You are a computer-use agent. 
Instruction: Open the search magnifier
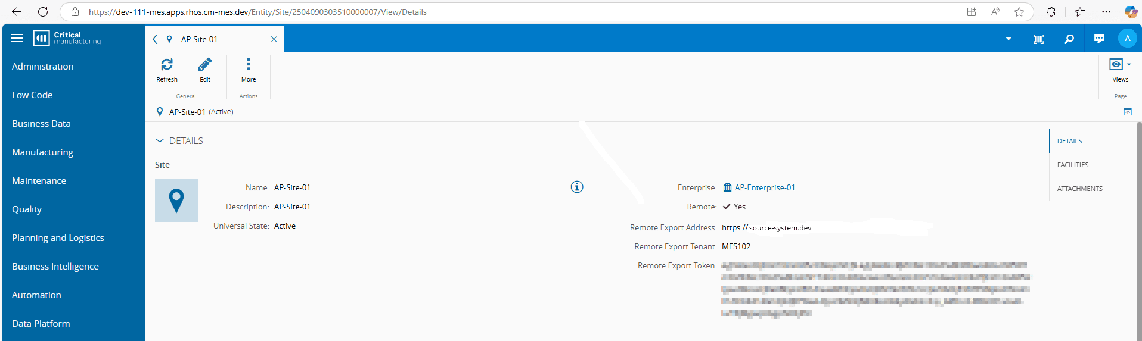pos(1069,39)
